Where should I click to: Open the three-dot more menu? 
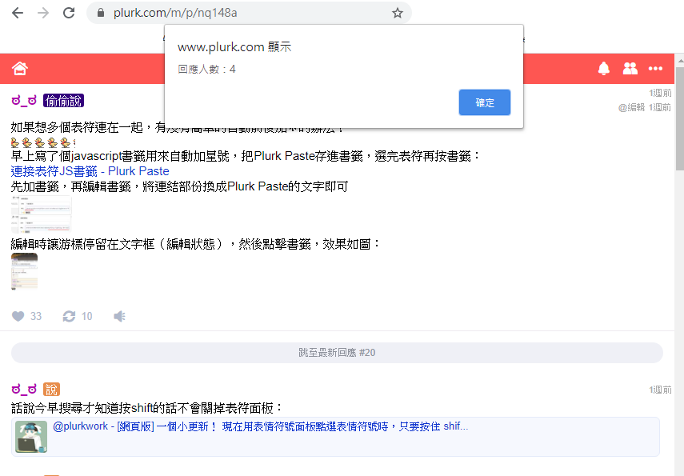pos(655,69)
